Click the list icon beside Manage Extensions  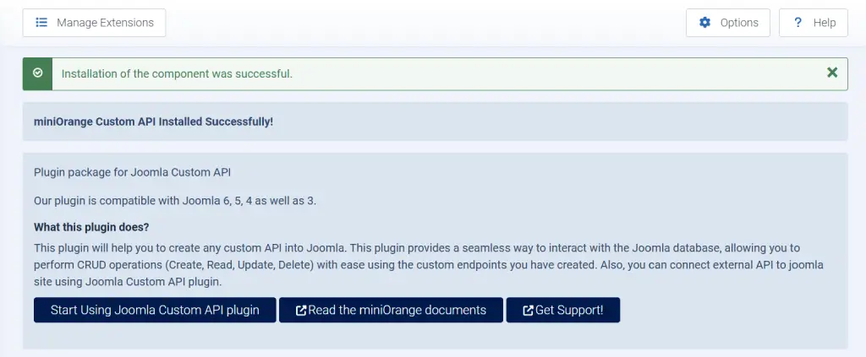41,23
